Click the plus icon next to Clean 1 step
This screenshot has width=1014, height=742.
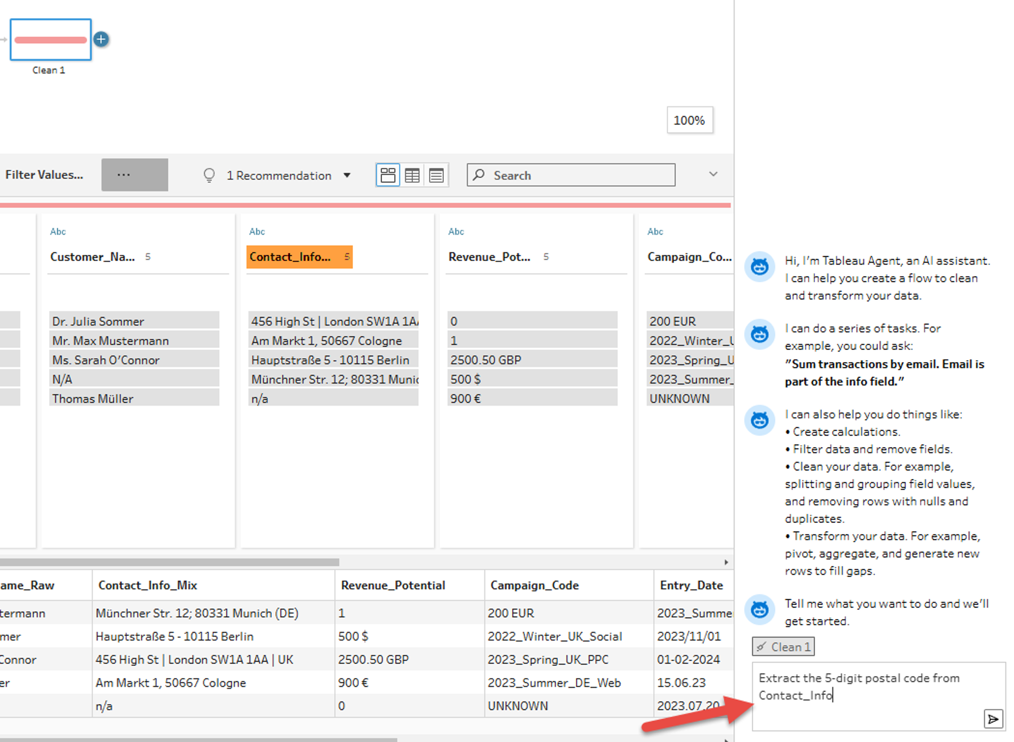101,39
